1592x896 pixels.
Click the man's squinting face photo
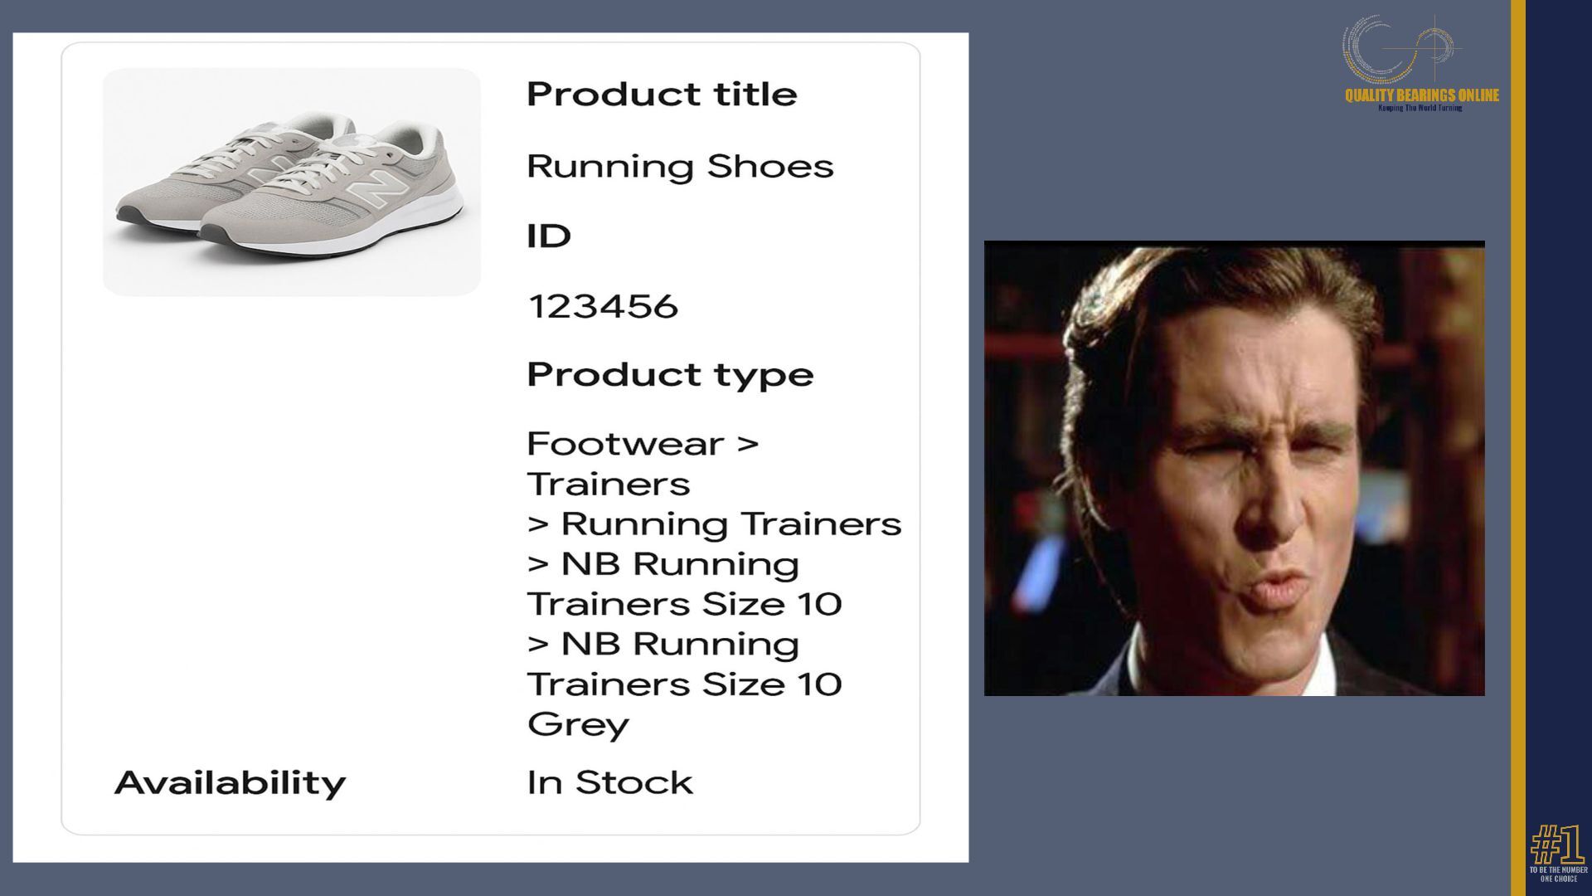(x=1234, y=468)
